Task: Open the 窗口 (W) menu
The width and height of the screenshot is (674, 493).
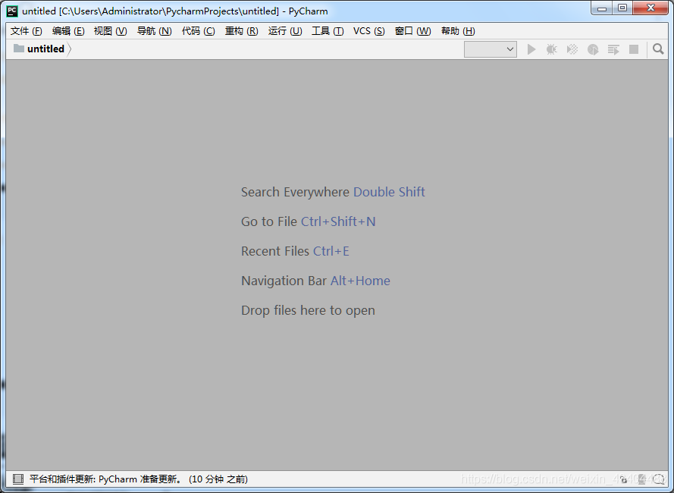Action: point(412,31)
